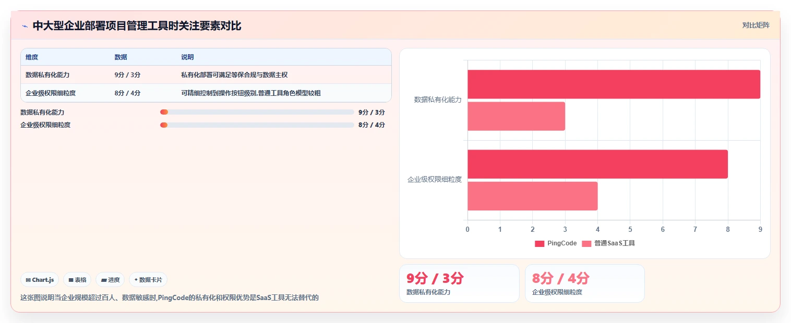
Task: Click the 普通SaaS工具 legend label
Action: click(615, 243)
